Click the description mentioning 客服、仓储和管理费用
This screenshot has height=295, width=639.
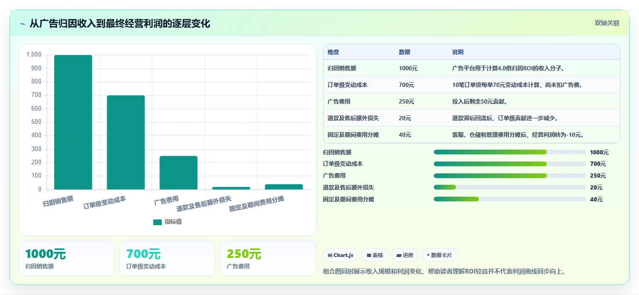click(x=518, y=135)
